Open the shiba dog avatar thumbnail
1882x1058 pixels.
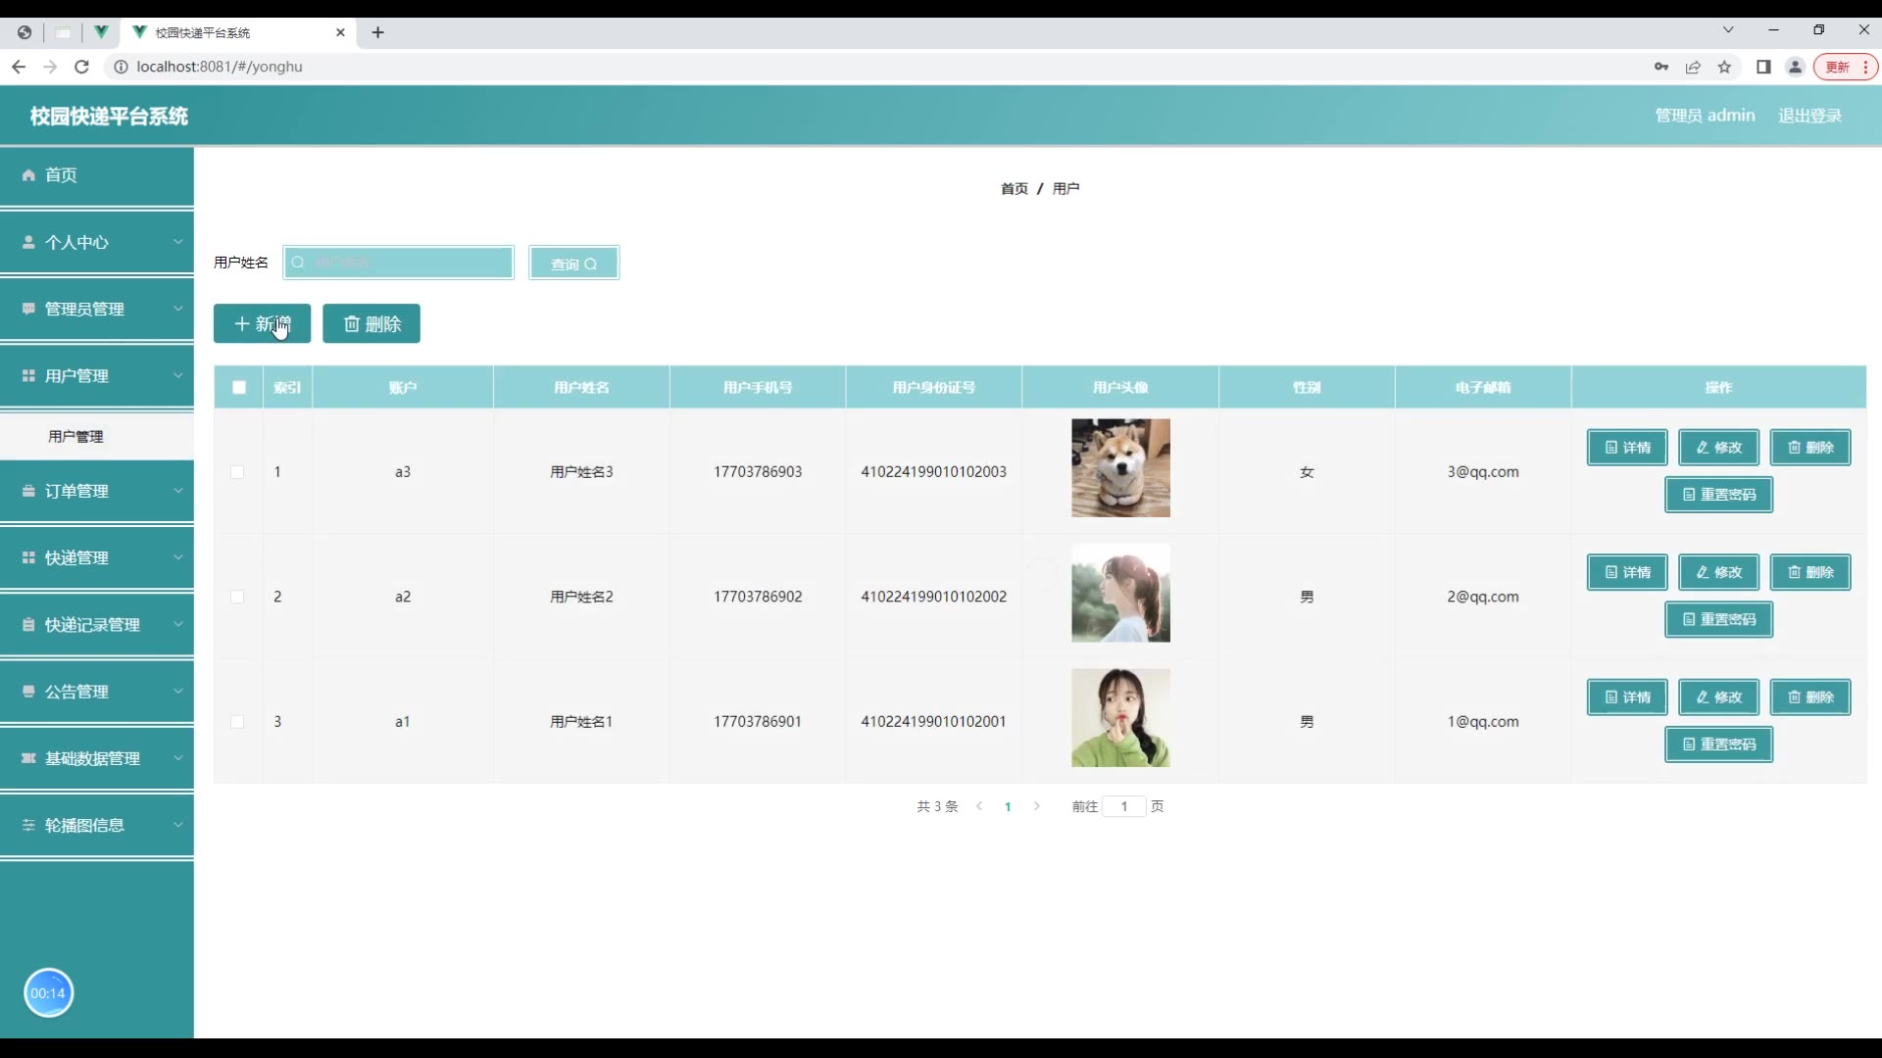point(1120,468)
